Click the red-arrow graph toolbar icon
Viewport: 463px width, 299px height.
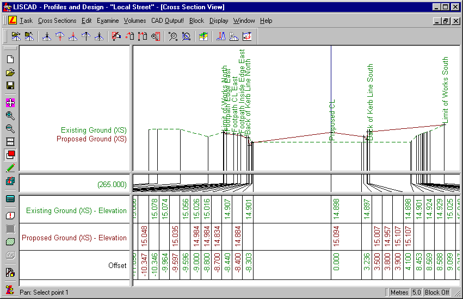pos(247,36)
